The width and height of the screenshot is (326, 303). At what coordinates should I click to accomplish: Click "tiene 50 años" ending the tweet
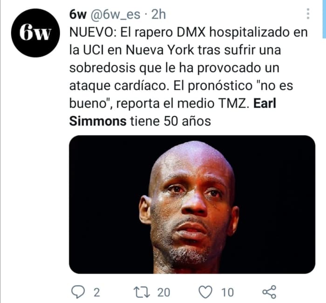tap(170, 121)
